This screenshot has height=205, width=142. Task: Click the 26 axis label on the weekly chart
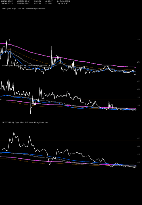click(138, 105)
